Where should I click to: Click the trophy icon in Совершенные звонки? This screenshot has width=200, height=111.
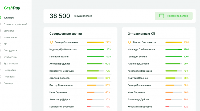51,42
